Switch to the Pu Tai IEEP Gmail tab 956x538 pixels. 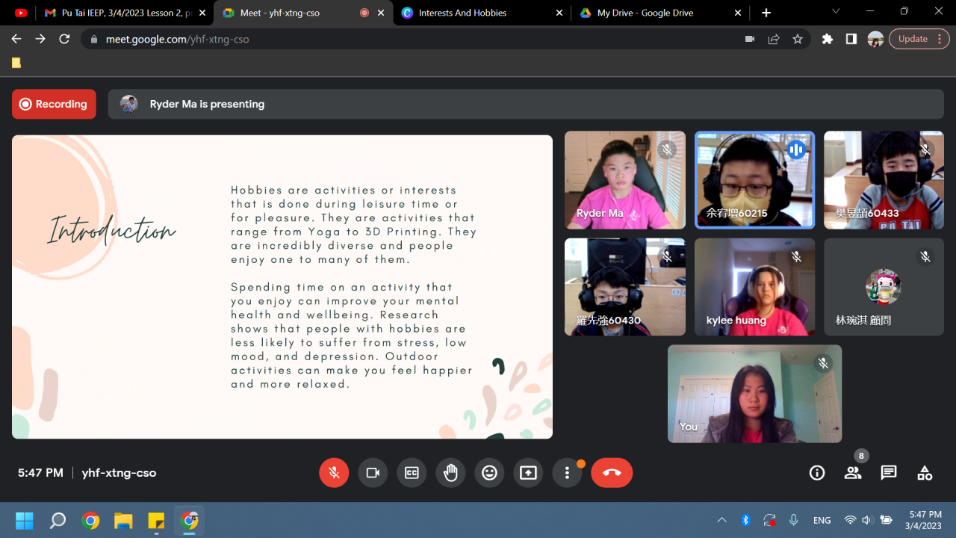coord(125,13)
